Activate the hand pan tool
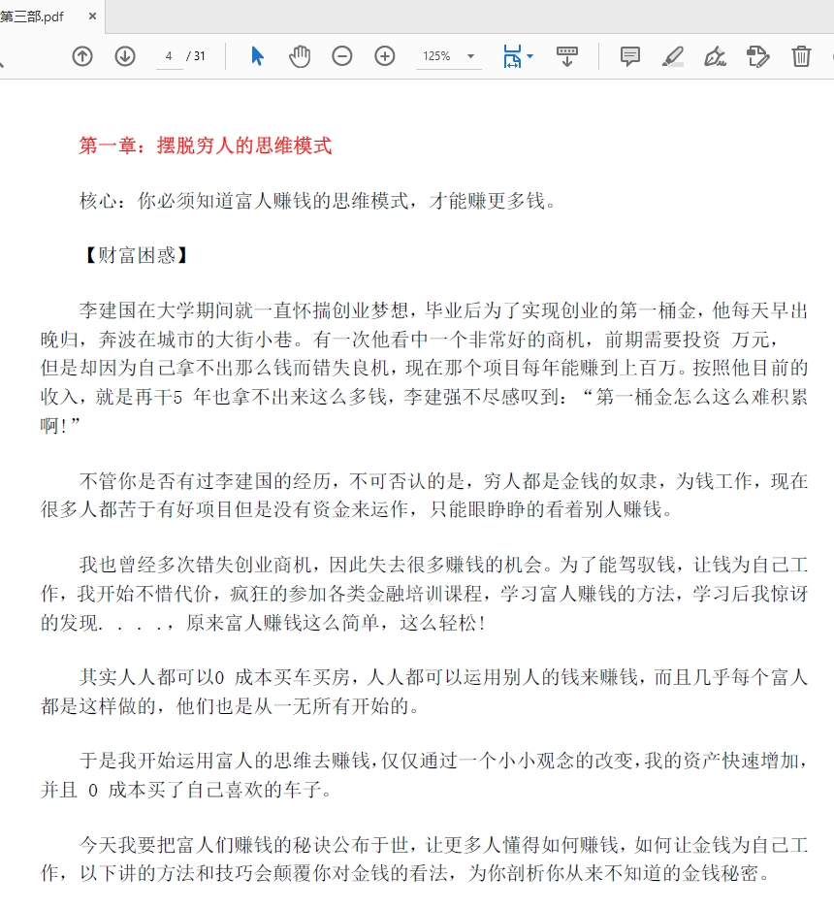Viewport: 834px width, 909px height. [300, 56]
